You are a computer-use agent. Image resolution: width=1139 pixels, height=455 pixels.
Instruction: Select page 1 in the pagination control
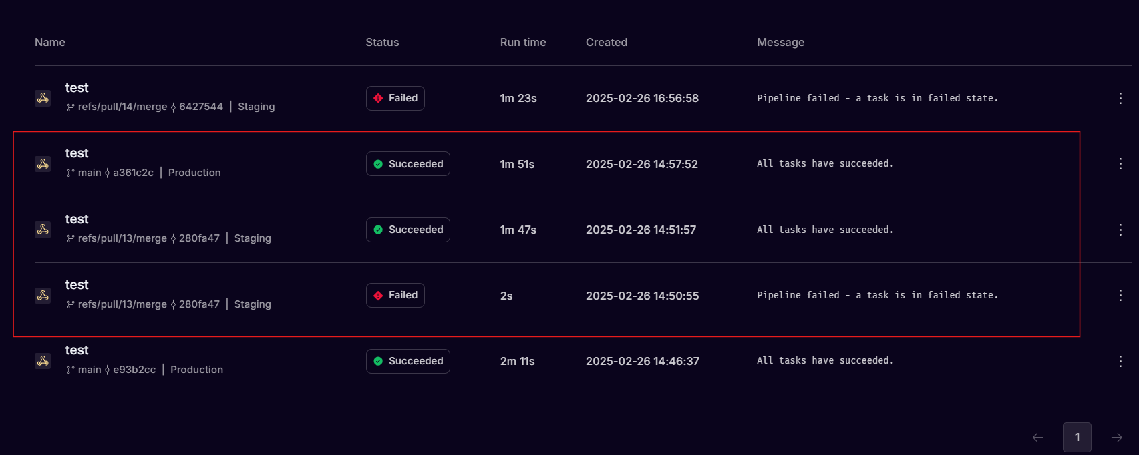(x=1077, y=437)
